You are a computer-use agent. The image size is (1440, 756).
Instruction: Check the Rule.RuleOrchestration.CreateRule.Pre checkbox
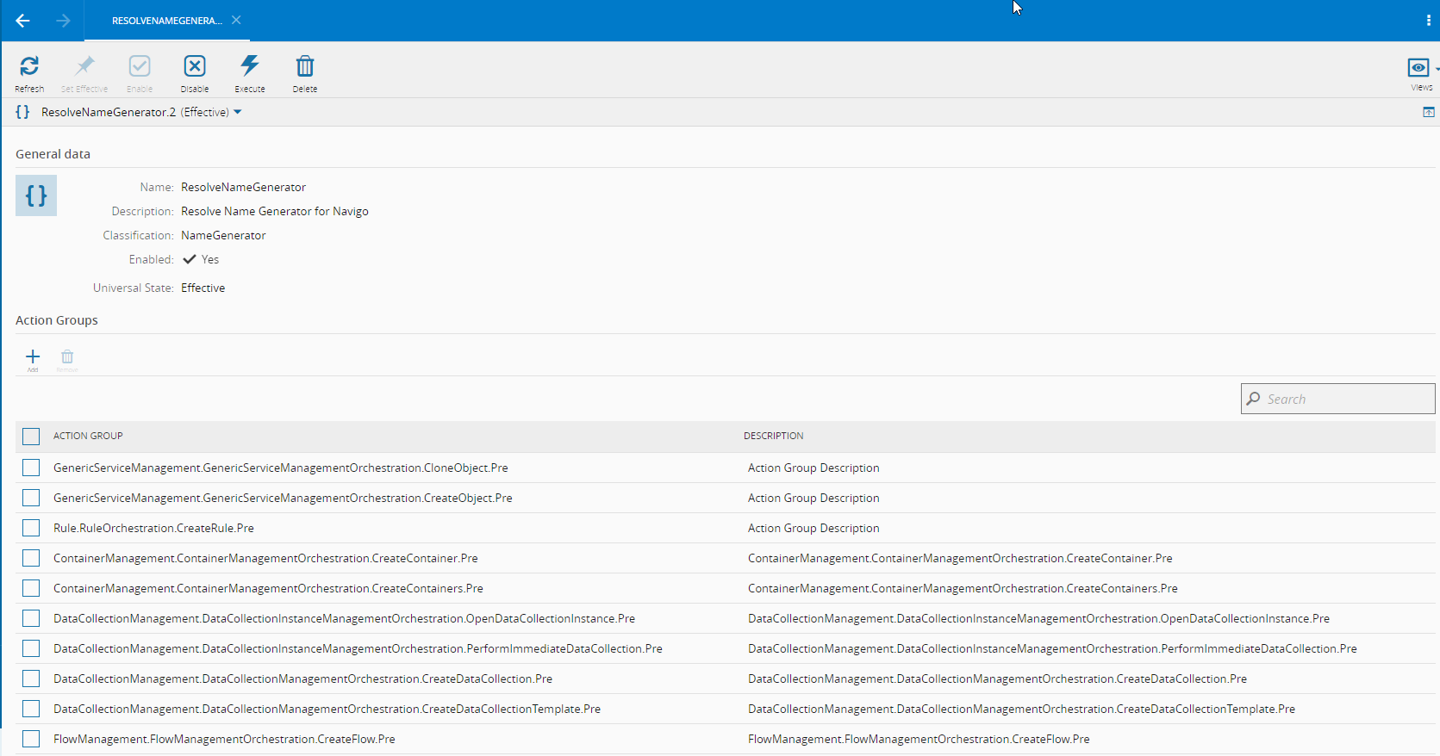[x=31, y=528]
